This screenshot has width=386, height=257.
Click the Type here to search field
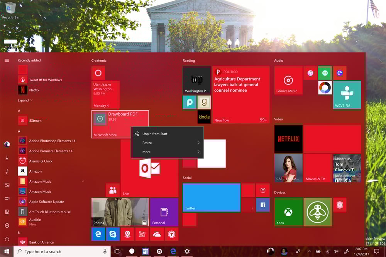[x=58, y=251]
